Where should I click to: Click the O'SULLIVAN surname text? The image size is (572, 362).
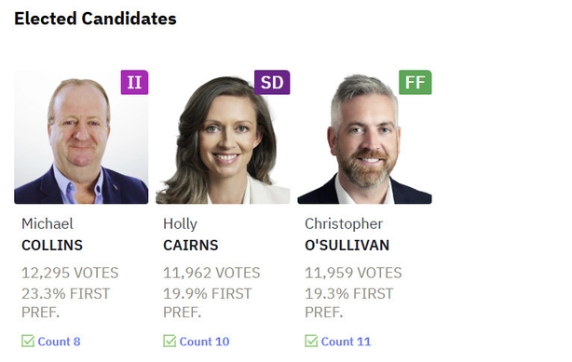(x=347, y=246)
